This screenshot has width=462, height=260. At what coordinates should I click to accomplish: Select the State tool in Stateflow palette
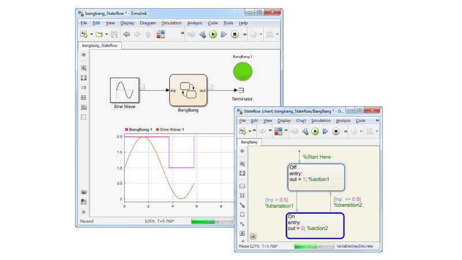click(242, 186)
